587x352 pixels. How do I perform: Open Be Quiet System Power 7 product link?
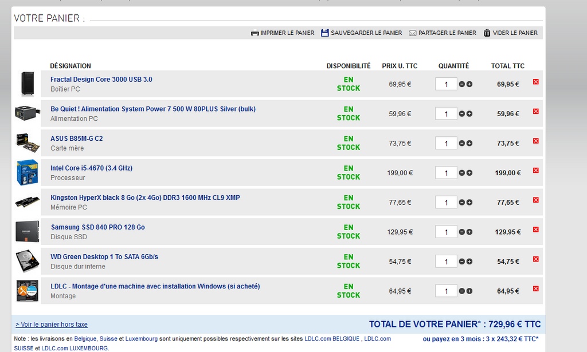(153, 109)
